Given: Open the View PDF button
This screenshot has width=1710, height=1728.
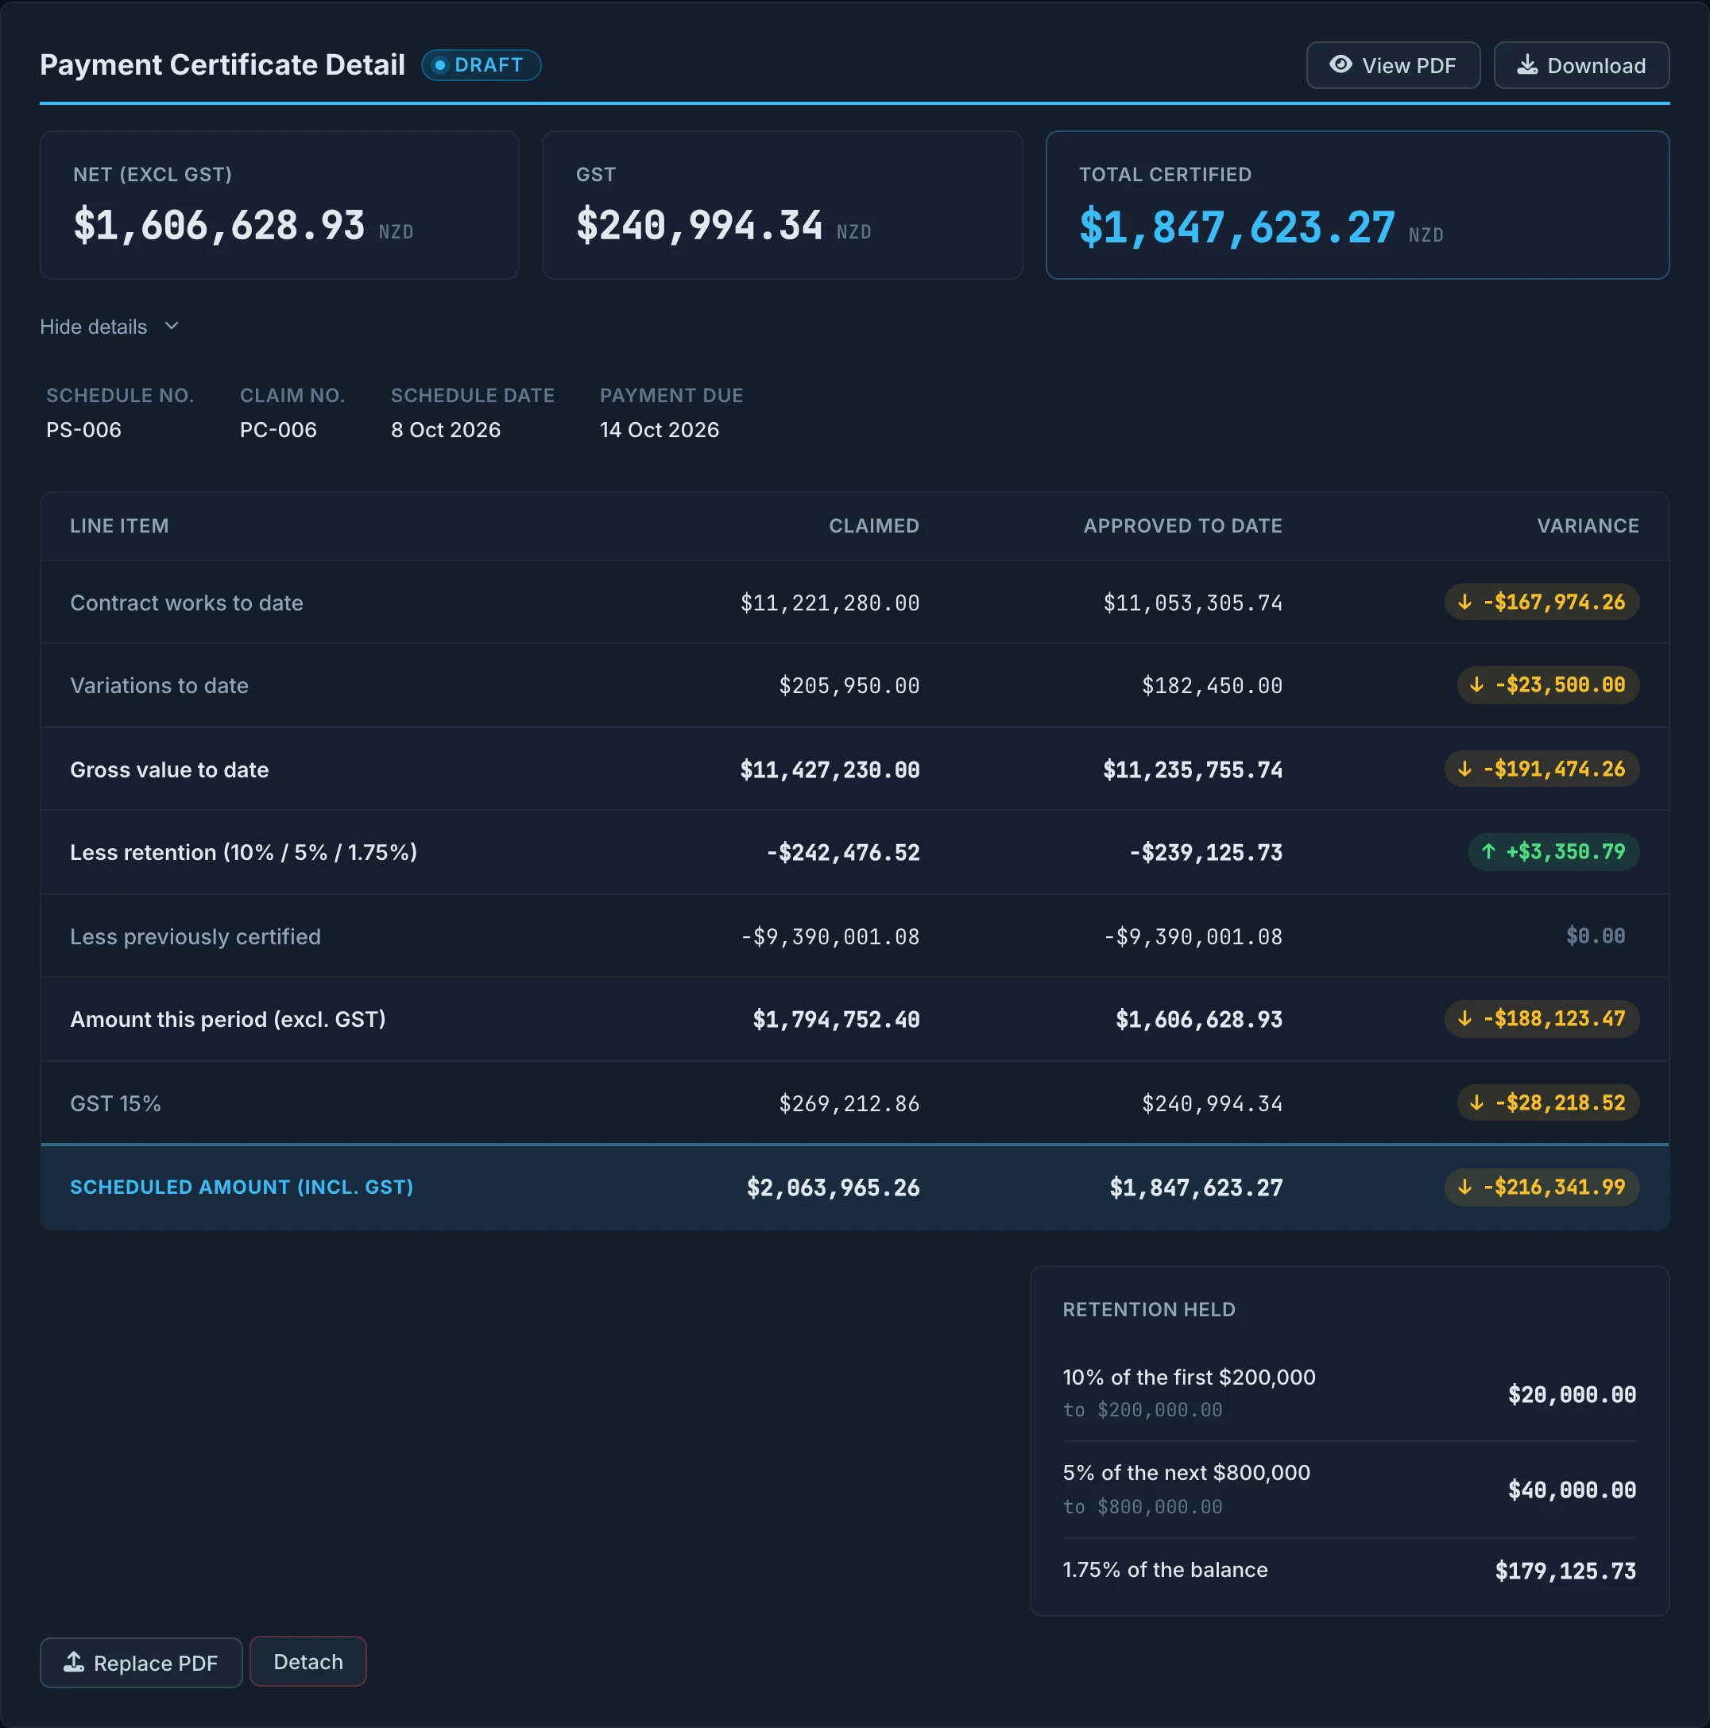Looking at the screenshot, I should (x=1392, y=65).
